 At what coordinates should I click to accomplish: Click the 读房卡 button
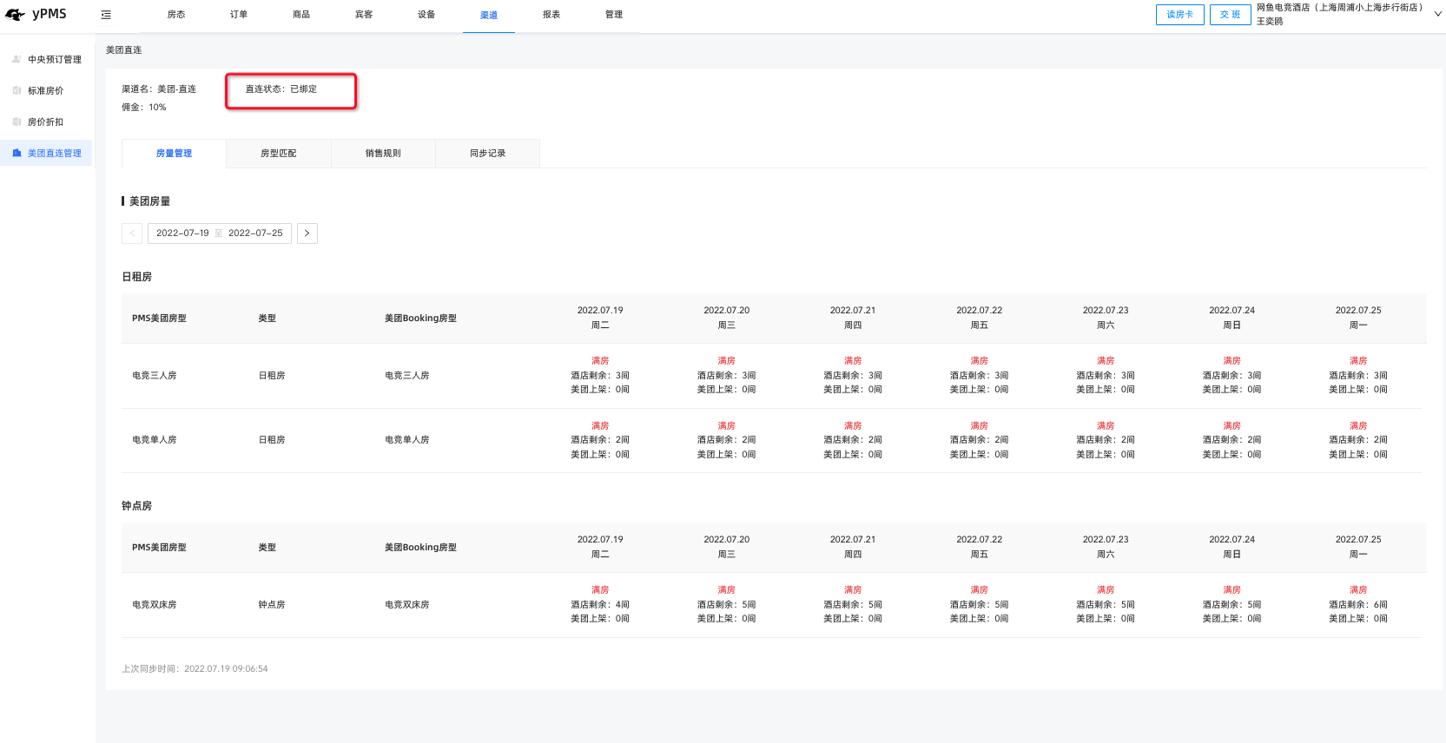tap(1180, 15)
